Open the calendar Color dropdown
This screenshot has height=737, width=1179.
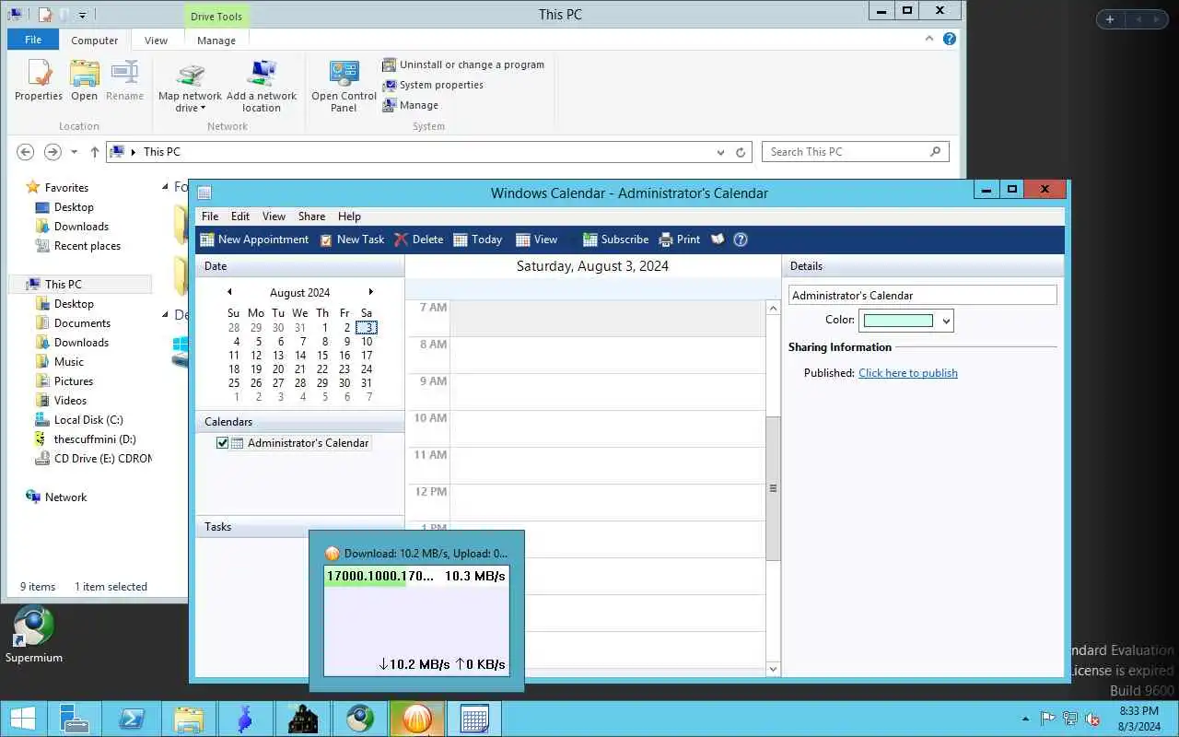coord(946,321)
